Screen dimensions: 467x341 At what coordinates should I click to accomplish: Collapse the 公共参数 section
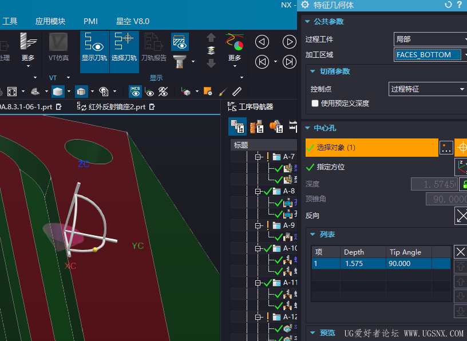(x=307, y=21)
